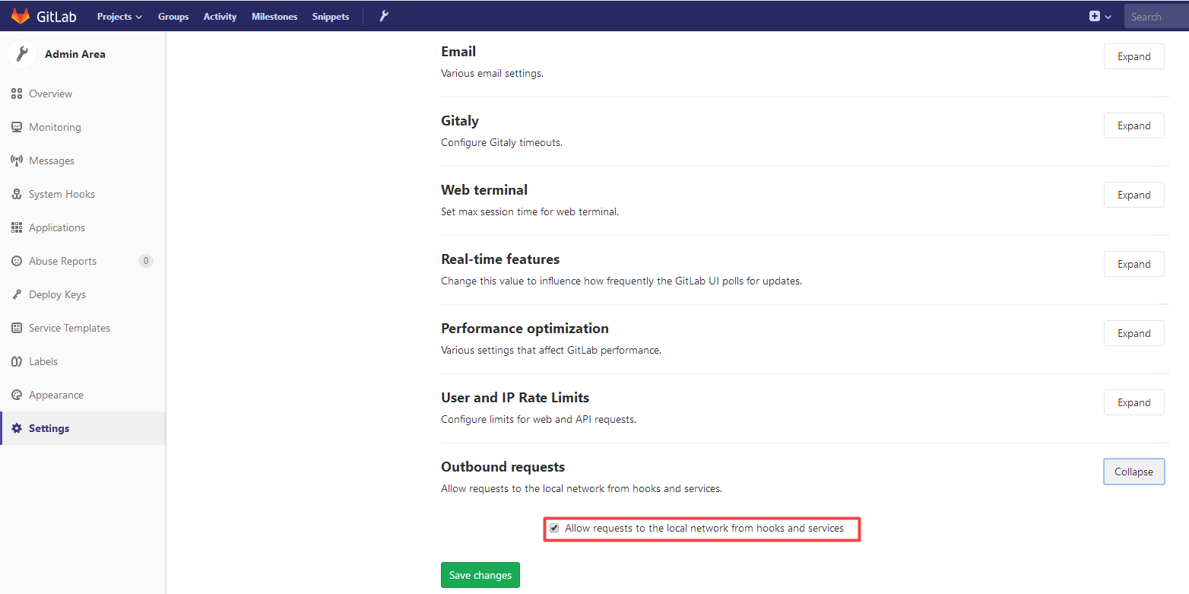Open the admin wrench icon in navbar
The width and height of the screenshot is (1189, 594).
(384, 16)
